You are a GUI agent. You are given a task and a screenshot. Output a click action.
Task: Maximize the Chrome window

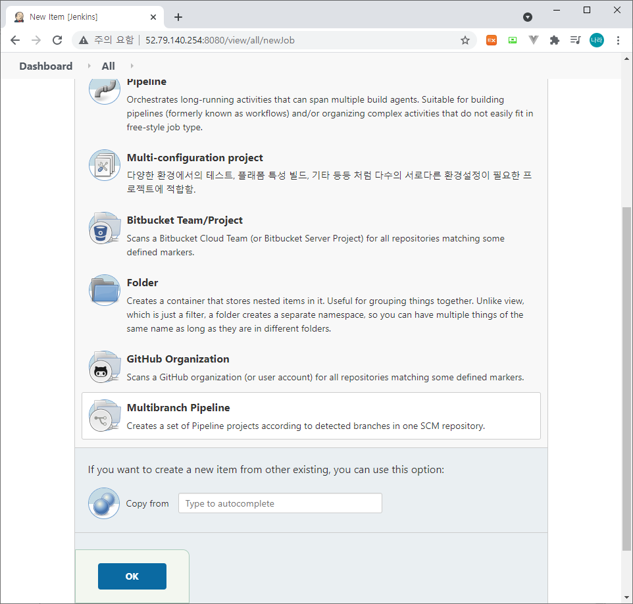tap(587, 10)
